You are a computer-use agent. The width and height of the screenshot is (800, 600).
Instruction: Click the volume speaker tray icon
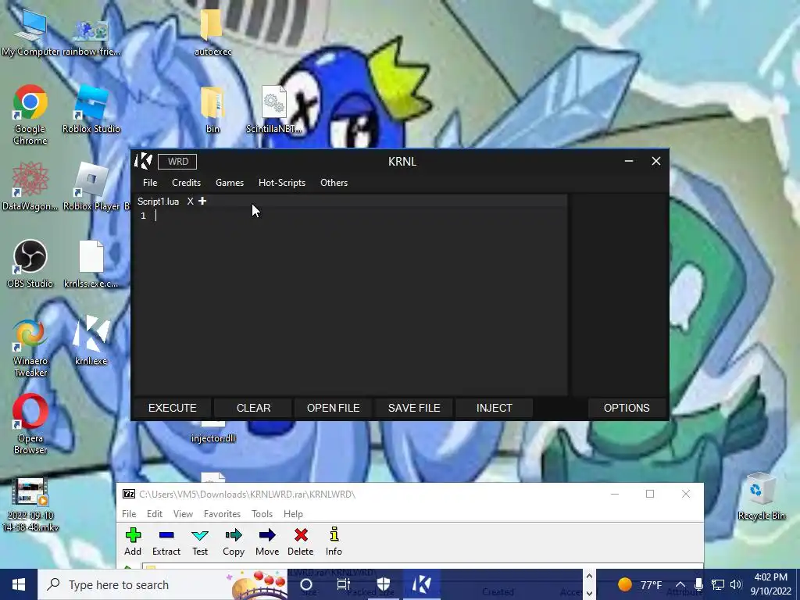[x=736, y=584]
